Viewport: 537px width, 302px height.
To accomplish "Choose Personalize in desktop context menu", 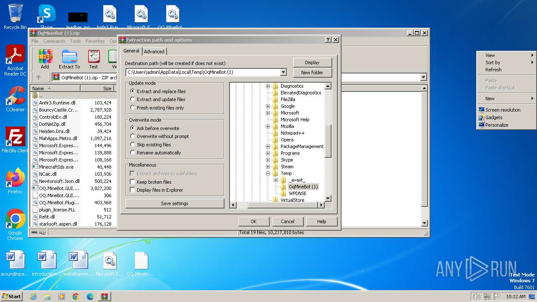I will tap(497, 125).
